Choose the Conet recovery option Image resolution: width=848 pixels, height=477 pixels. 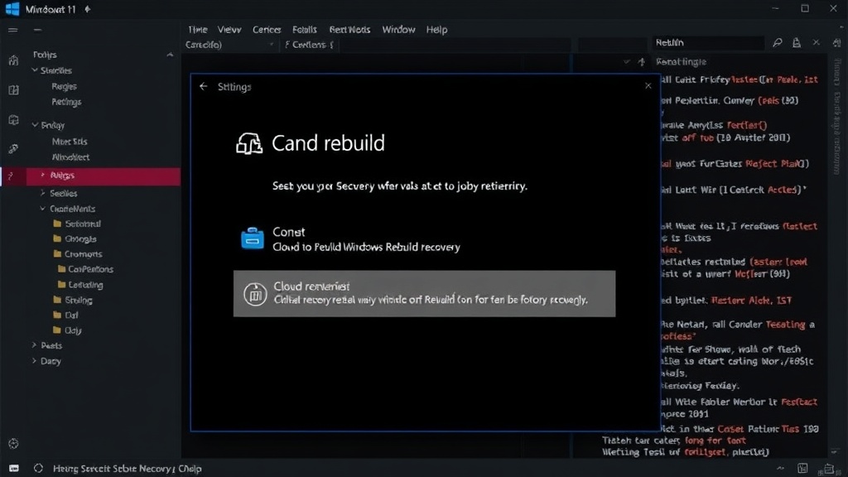[x=425, y=239]
